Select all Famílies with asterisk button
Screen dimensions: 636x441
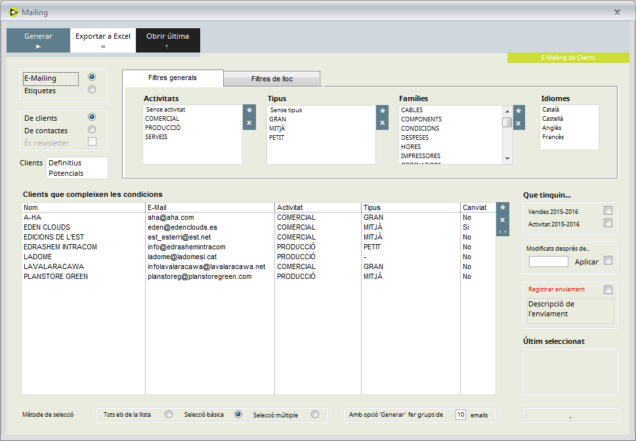click(x=519, y=111)
